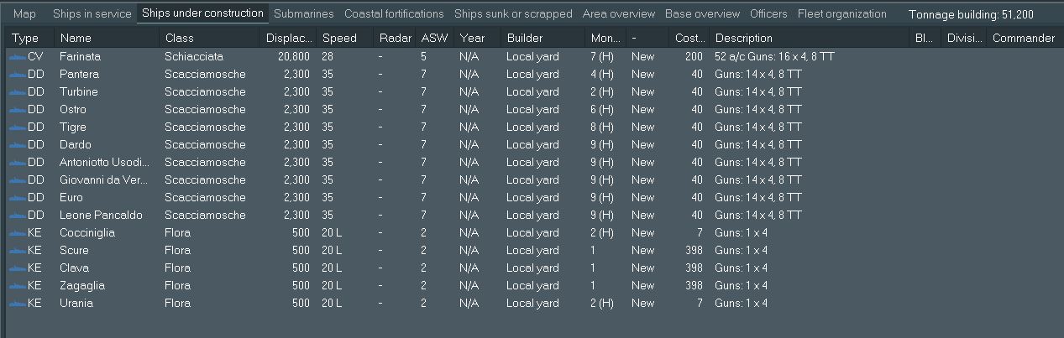Go to Coastal fortifications tab
The height and width of the screenshot is (338, 1064).
click(394, 14)
